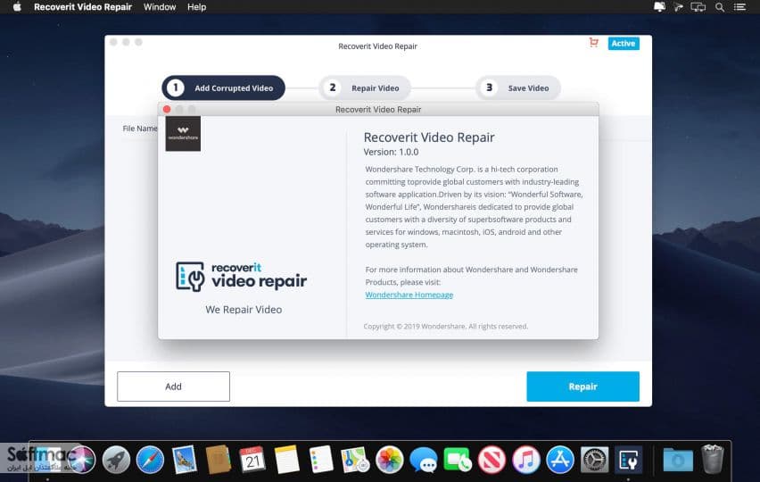
Task: Open Photos from the Dock
Action: [x=389, y=460]
